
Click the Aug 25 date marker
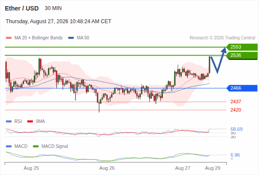click(x=31, y=168)
